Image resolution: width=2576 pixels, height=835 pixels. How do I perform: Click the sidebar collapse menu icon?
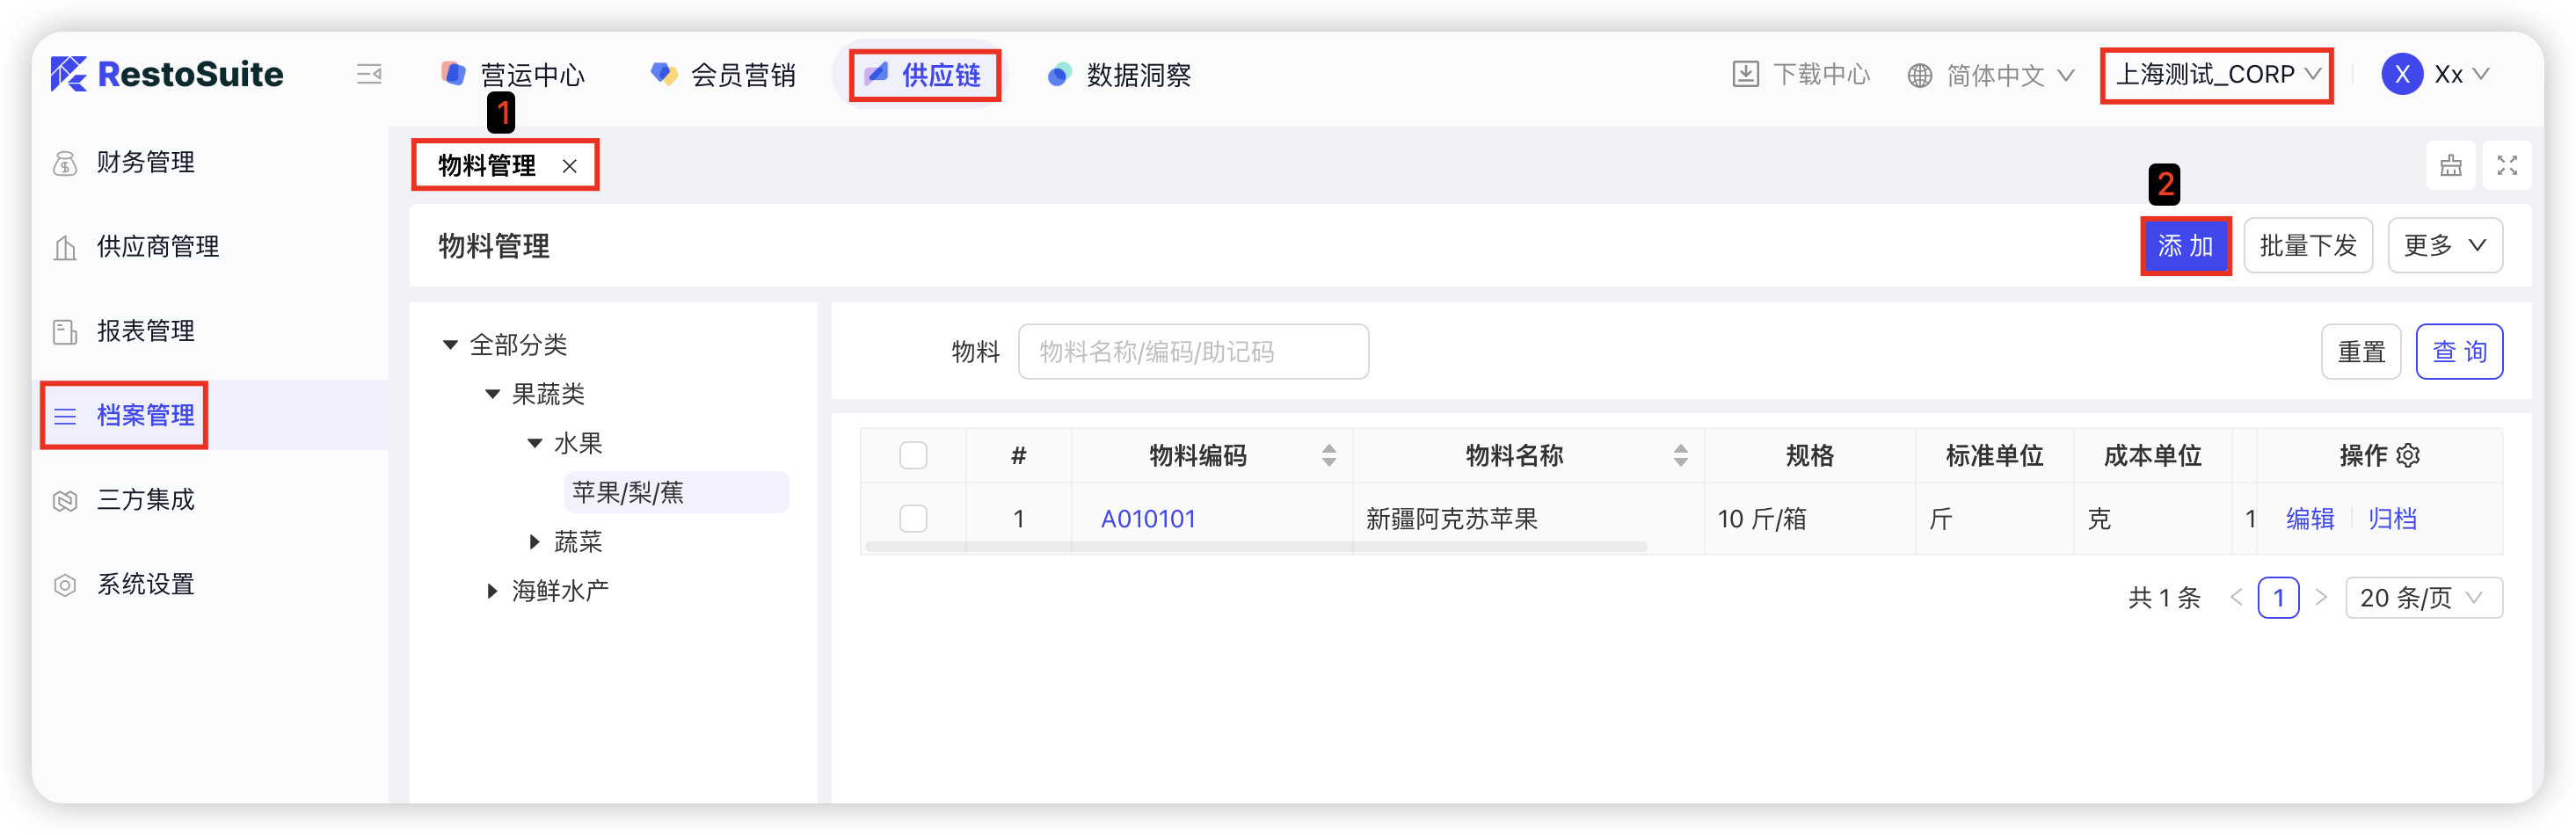(369, 75)
